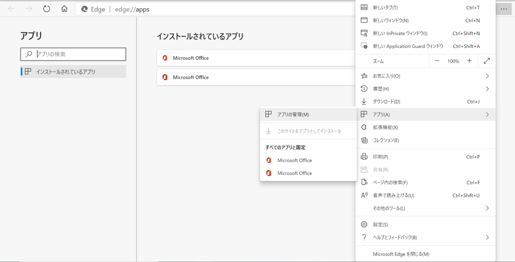Choose 新しい InPrivate ウィンドウ(I)
Screen dimensions: 515x262
pos(426,33)
